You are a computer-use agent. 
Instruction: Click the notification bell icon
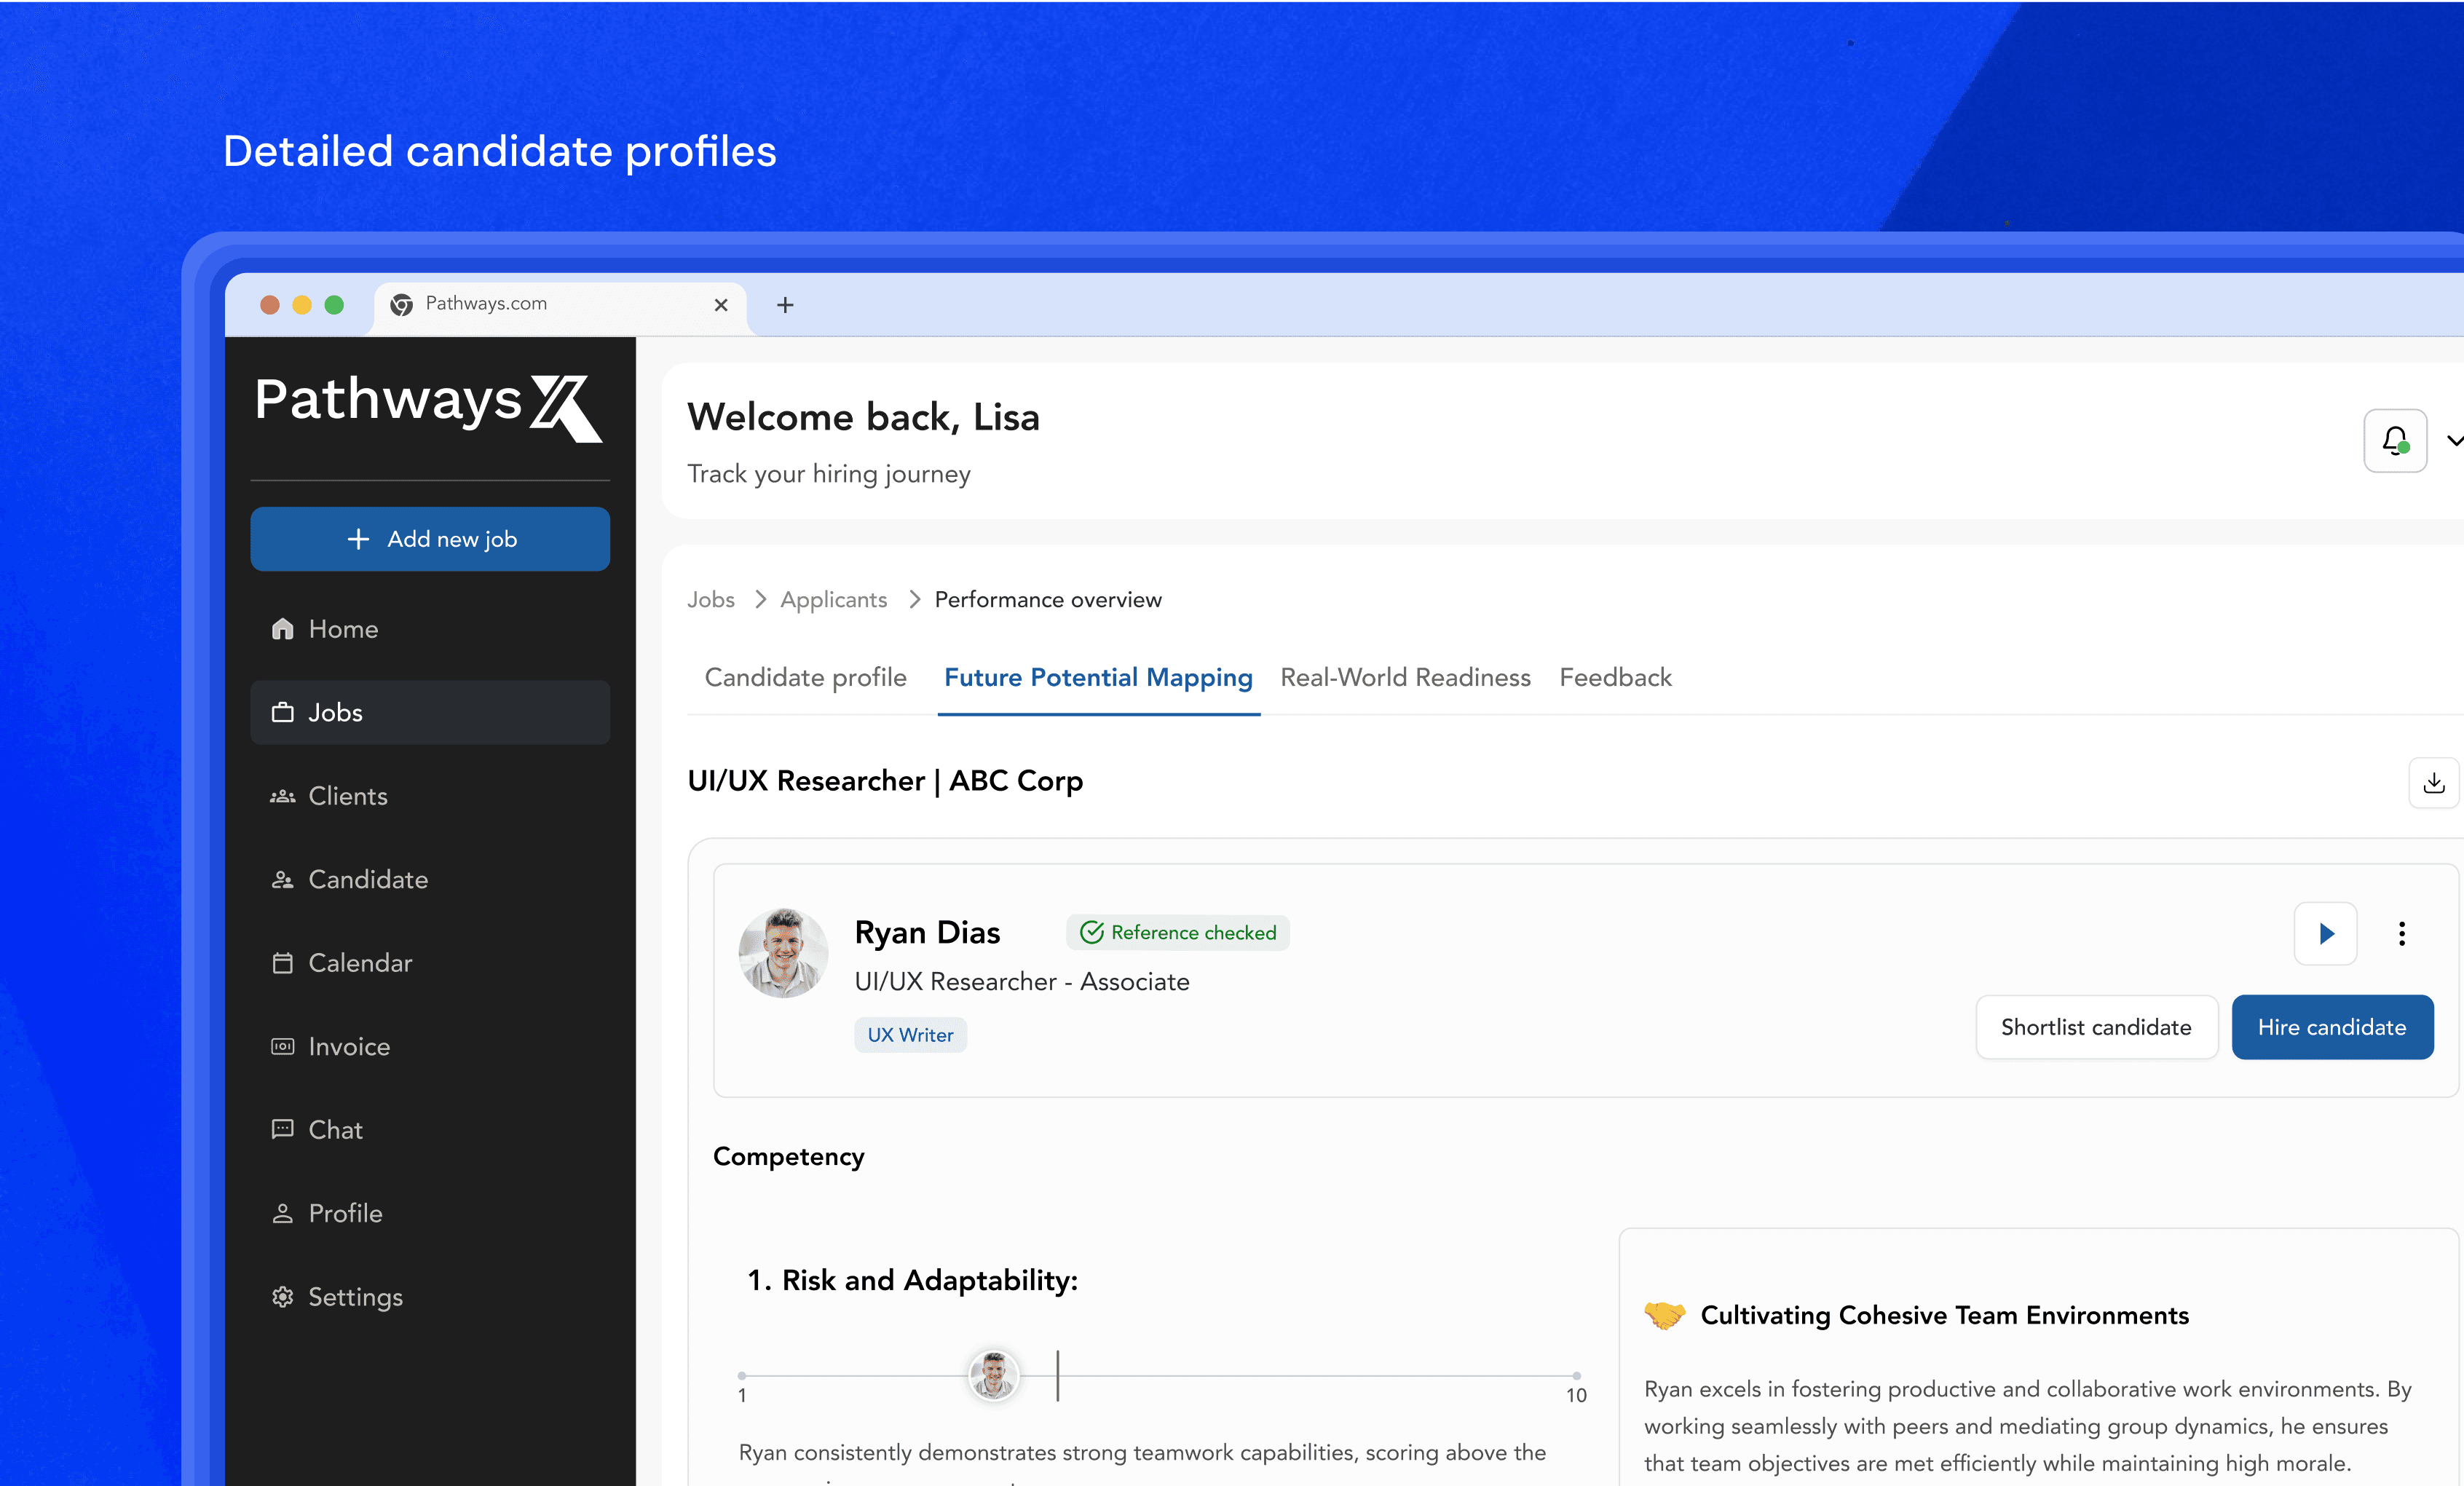tap(2394, 440)
